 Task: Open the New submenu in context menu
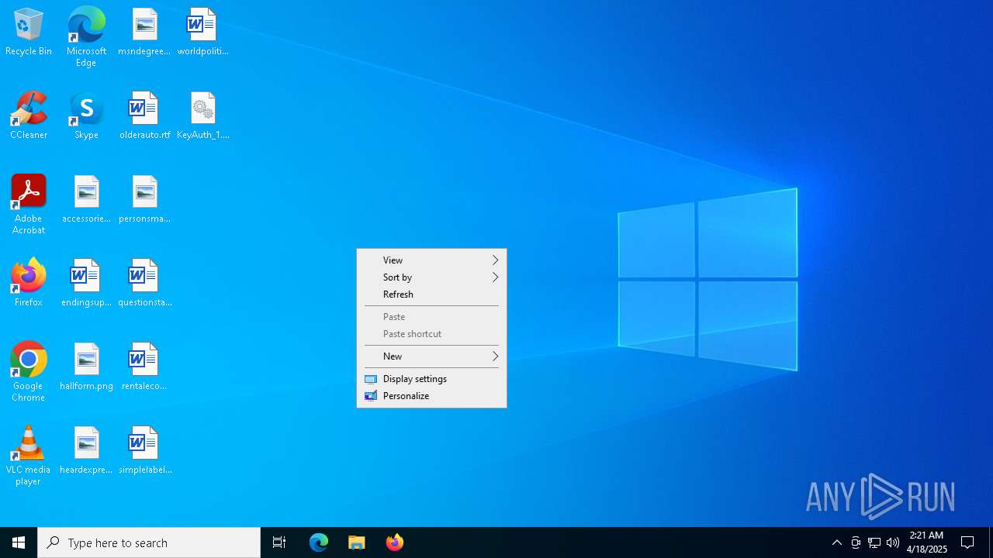(x=431, y=356)
